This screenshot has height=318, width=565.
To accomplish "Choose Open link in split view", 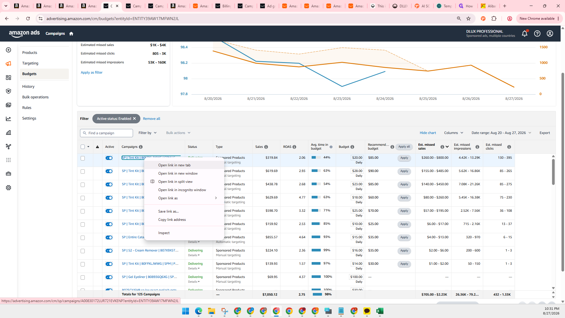I will (184, 182).
